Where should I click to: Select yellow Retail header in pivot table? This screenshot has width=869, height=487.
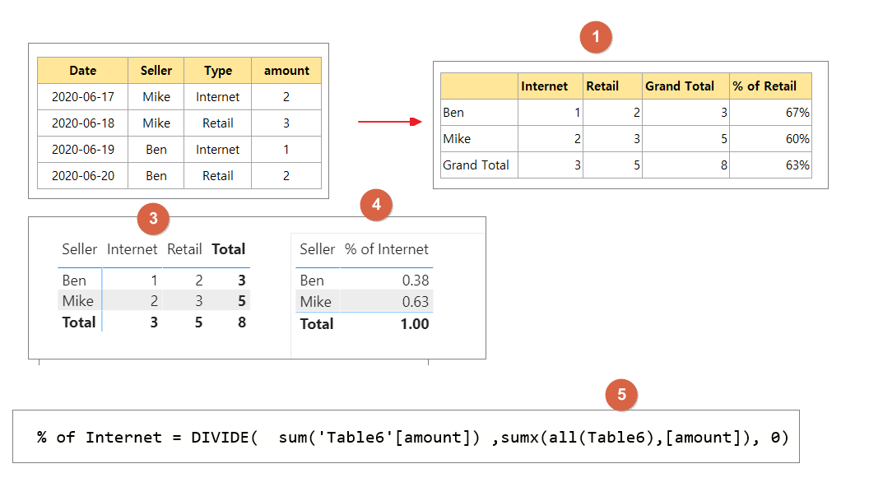[x=612, y=86]
